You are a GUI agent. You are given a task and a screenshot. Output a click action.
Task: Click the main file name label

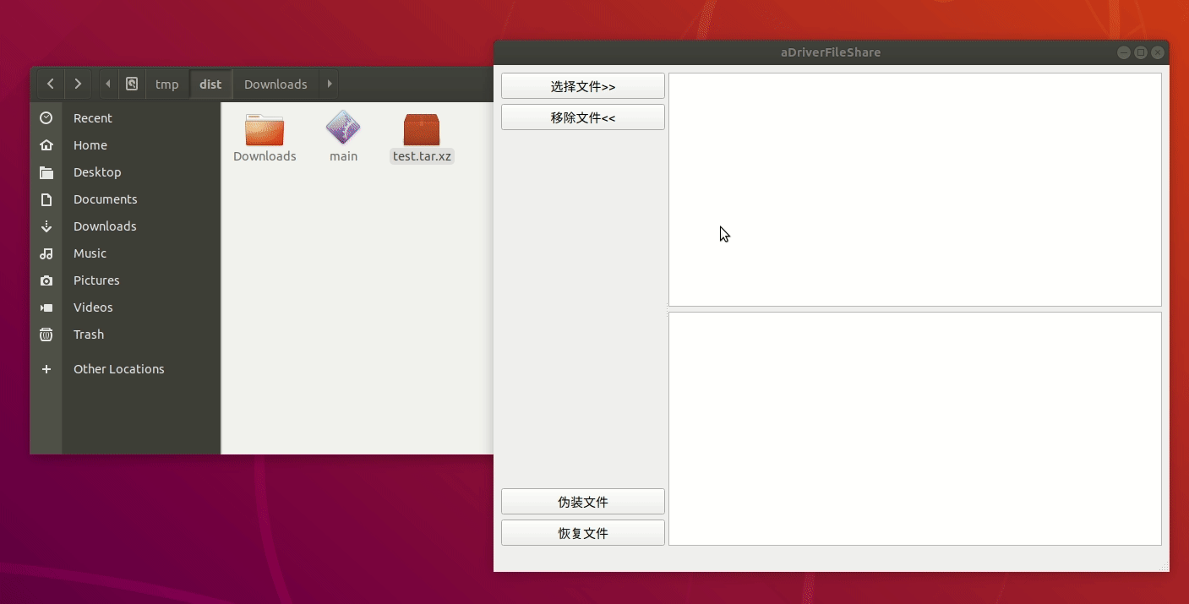click(344, 156)
